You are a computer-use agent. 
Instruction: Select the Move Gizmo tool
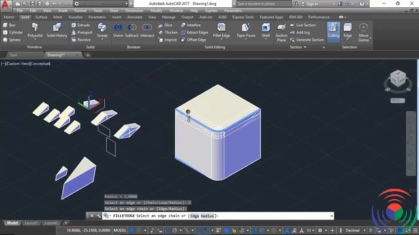coord(363,33)
